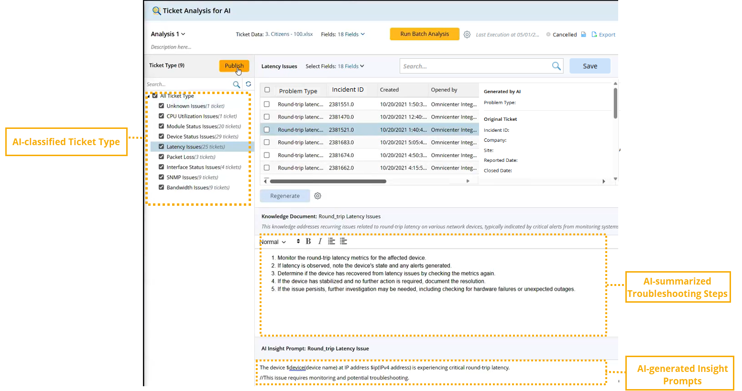Screen dimensions: 742x391
Task: Click the Run Batch Analysis button
Action: pos(425,34)
